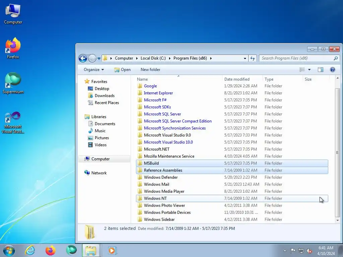The height and width of the screenshot is (257, 343).
Task: Select Microsoft Visual Studio 9.0 folder
Action: tap(167, 135)
